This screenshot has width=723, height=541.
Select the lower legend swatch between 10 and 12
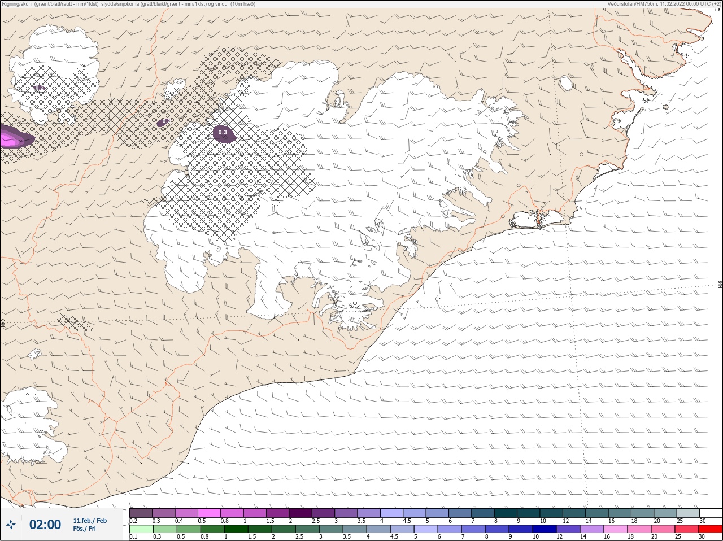pyautogui.click(x=545, y=529)
